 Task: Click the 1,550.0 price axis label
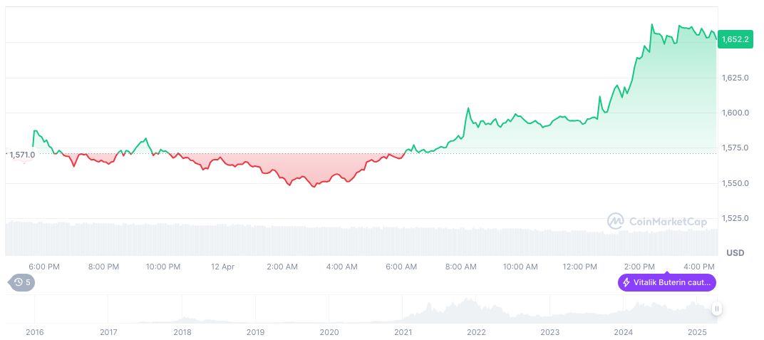tap(734, 183)
